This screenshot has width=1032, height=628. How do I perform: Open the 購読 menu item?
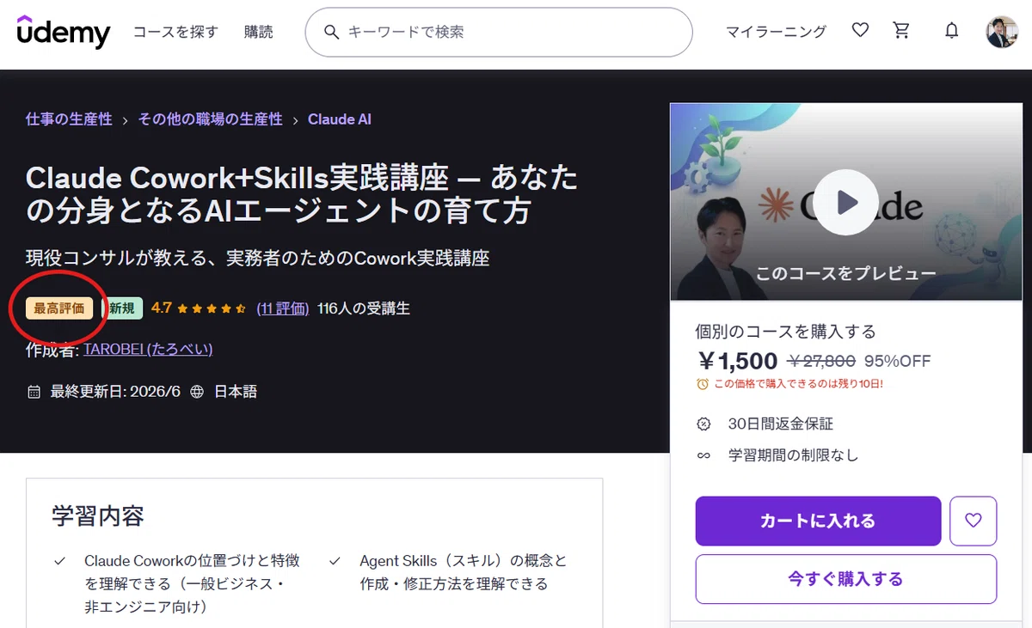[x=258, y=32]
